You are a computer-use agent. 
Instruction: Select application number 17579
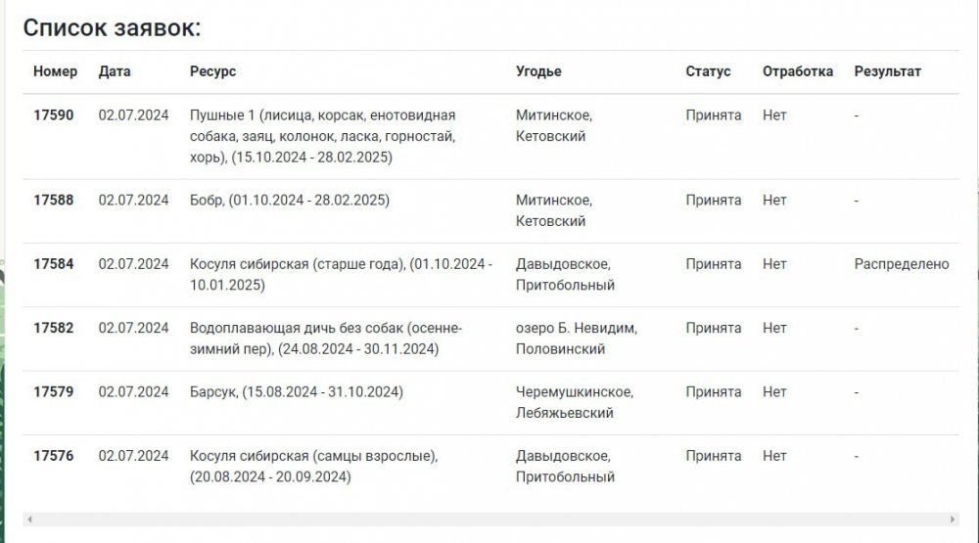[x=54, y=392]
